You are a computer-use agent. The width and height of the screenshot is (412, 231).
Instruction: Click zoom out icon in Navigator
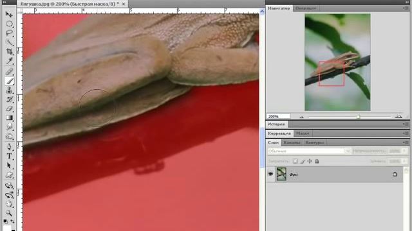click(302, 117)
